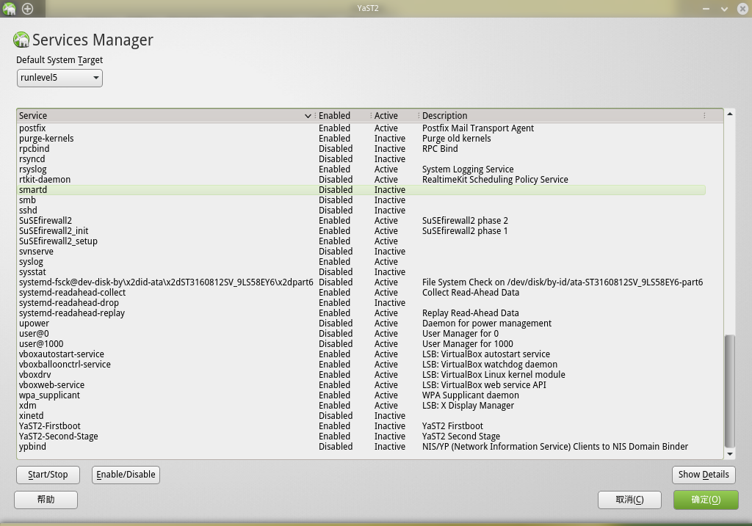The height and width of the screenshot is (526, 752).
Task: Select the vboxballoonctrl-service row
Action: (361, 365)
